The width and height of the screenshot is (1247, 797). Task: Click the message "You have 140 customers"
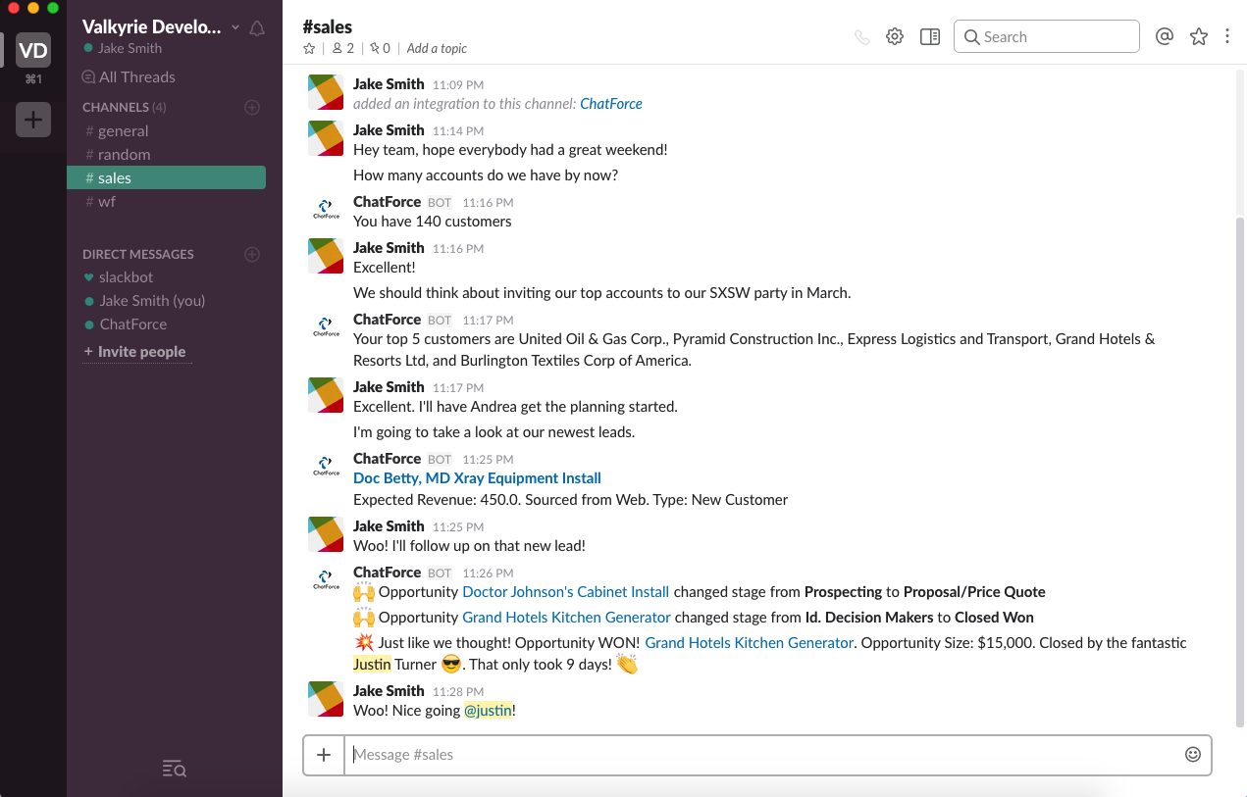[x=433, y=222]
